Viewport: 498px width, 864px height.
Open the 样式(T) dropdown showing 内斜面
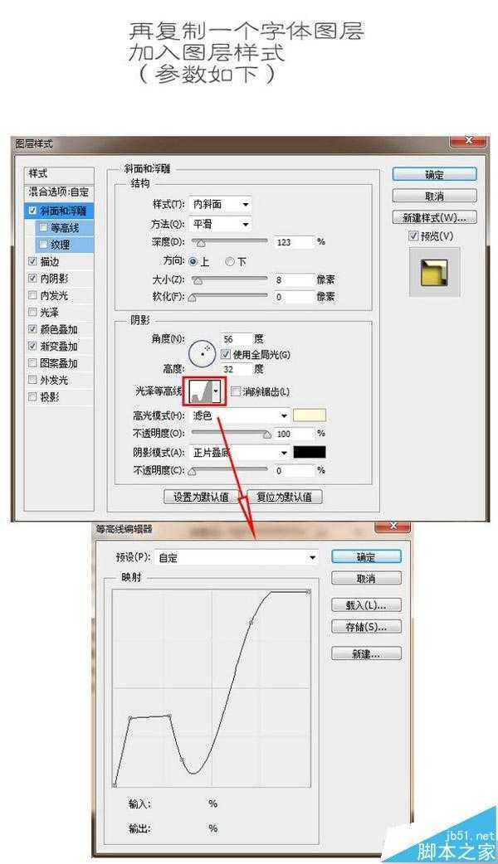(220, 204)
